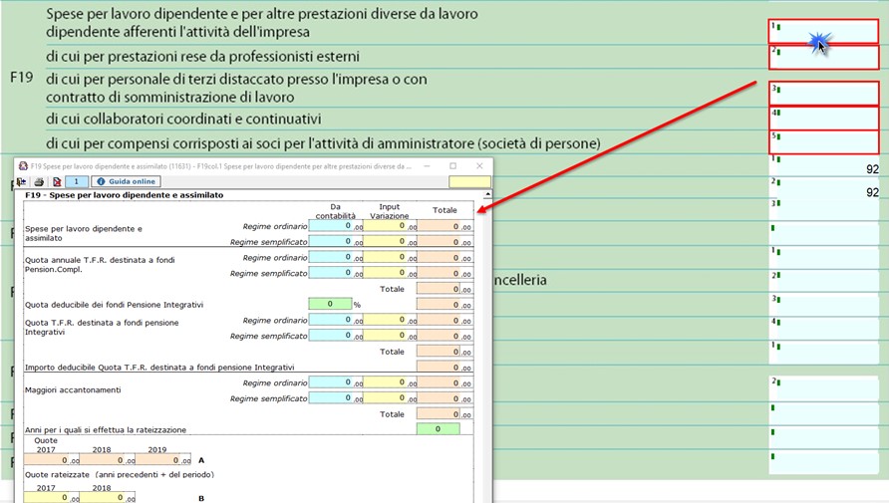Click 'F19 - Spese per lavoro dipendente e assimilato' heading
This screenshot has width=889, height=503.
tap(125, 195)
